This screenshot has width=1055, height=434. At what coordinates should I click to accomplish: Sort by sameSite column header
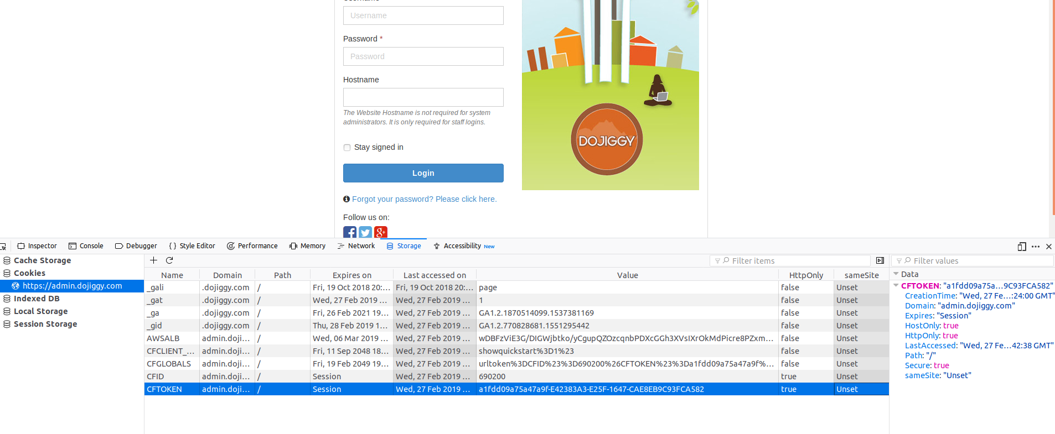[862, 275]
